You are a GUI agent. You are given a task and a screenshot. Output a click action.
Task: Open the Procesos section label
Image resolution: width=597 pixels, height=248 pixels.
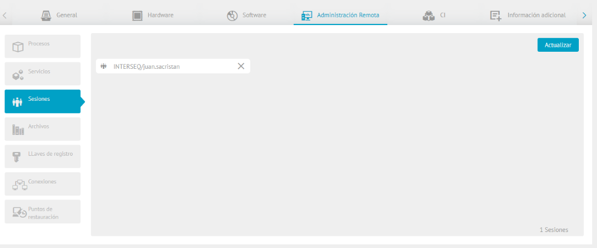click(39, 44)
